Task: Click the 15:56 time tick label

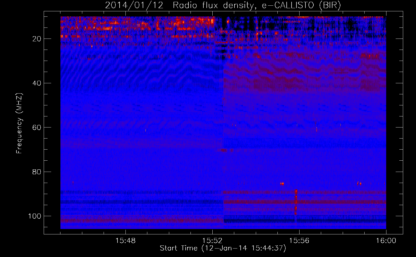Action: (x=299, y=241)
